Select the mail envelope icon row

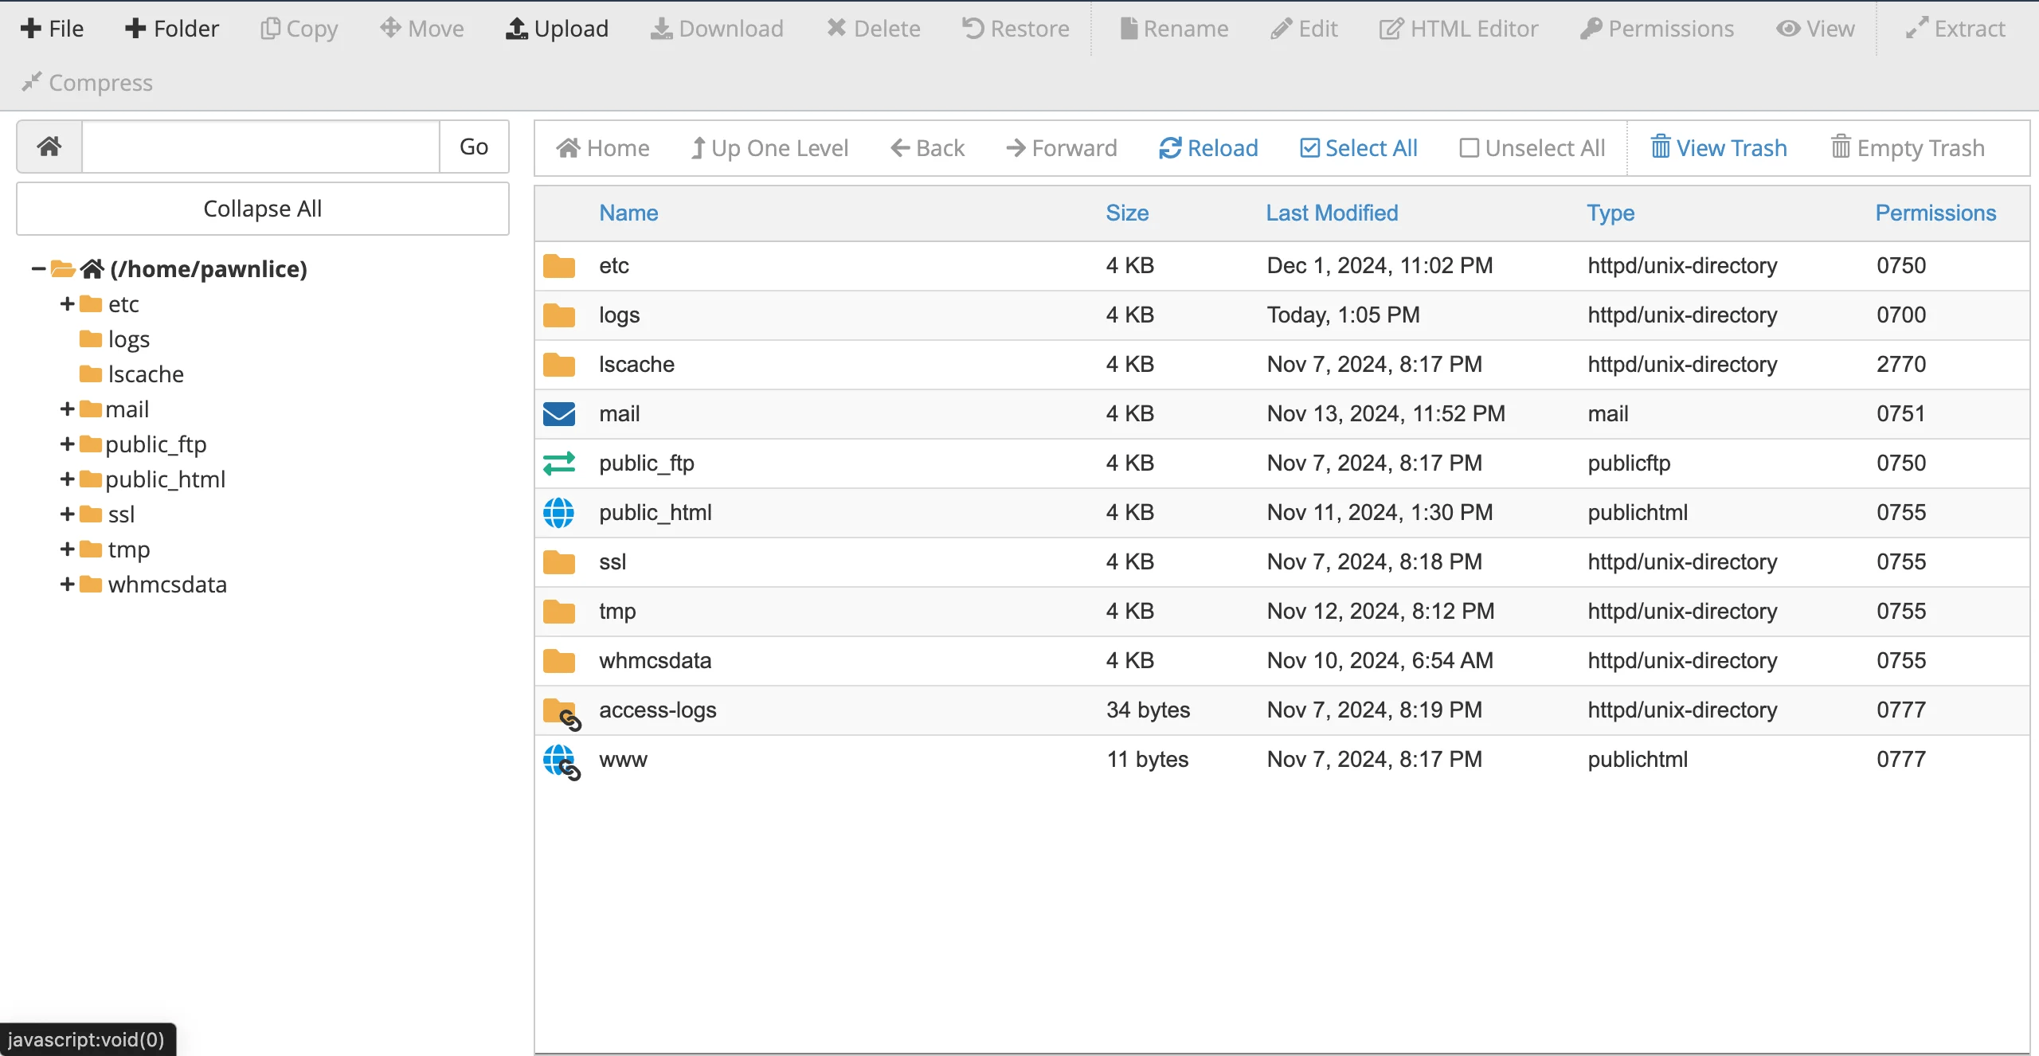(559, 414)
